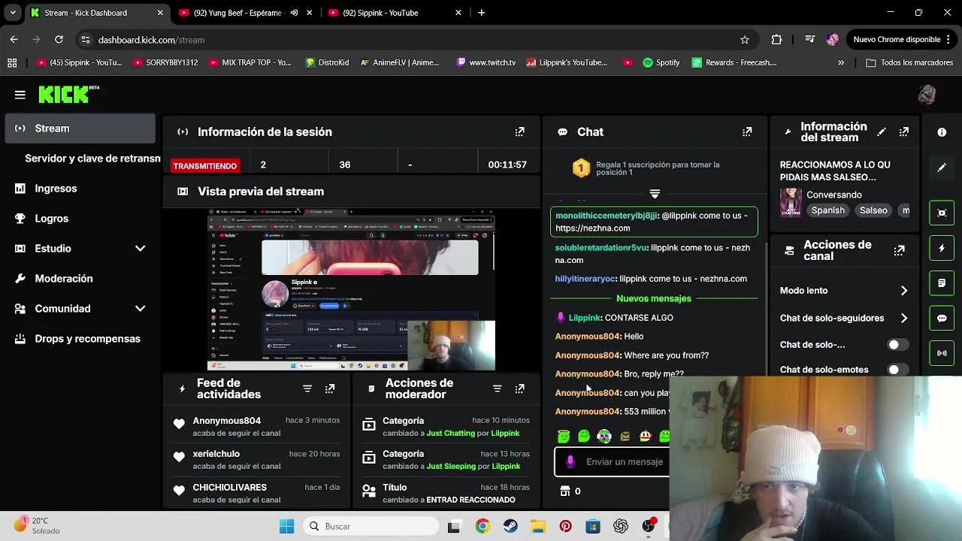This screenshot has height=541, width=962.
Task: Open the DistroKid bookmark
Action: [x=327, y=62]
